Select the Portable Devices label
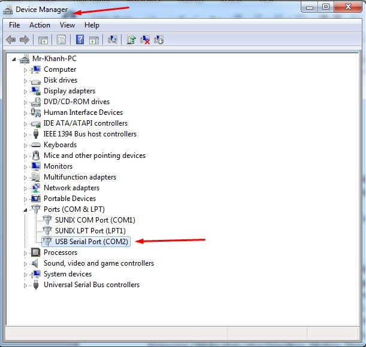366x347 pixels. (x=70, y=199)
